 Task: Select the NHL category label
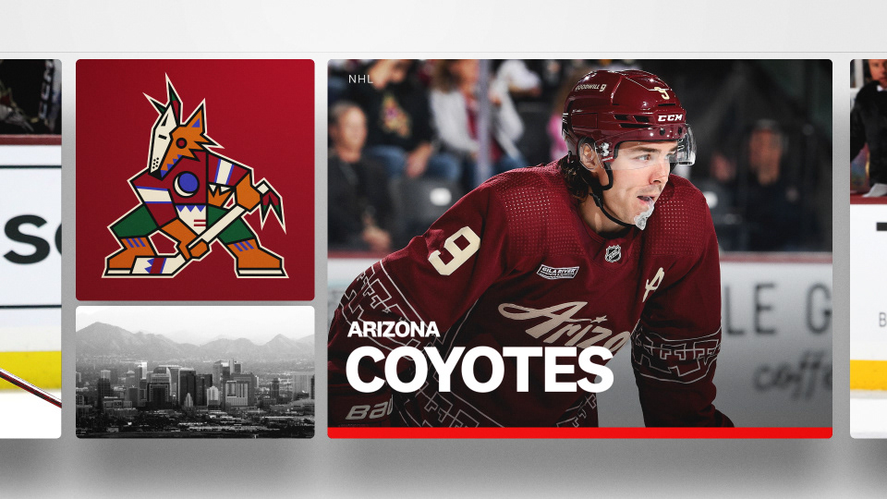[x=360, y=79]
